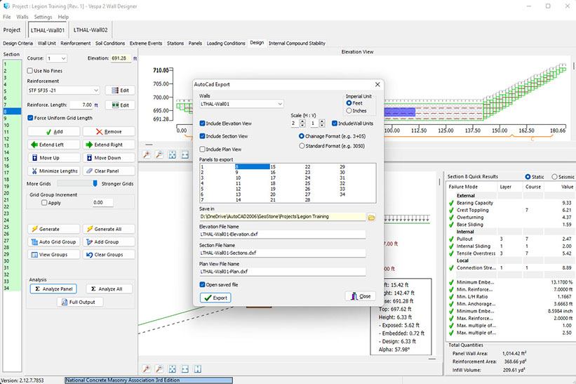576x384 pixels.
Task: Enable Include Plan View checkbox
Action: point(203,149)
